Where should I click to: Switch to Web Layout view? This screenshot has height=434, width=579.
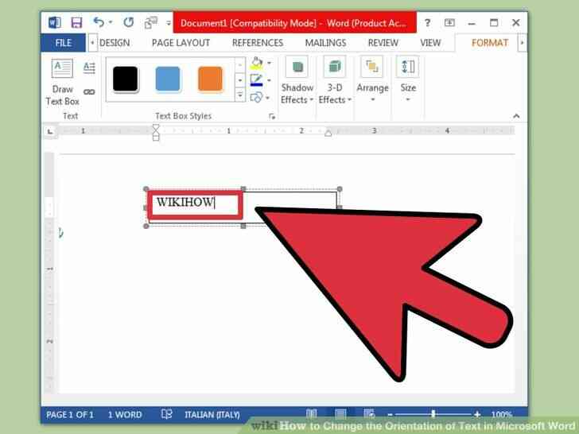point(369,414)
